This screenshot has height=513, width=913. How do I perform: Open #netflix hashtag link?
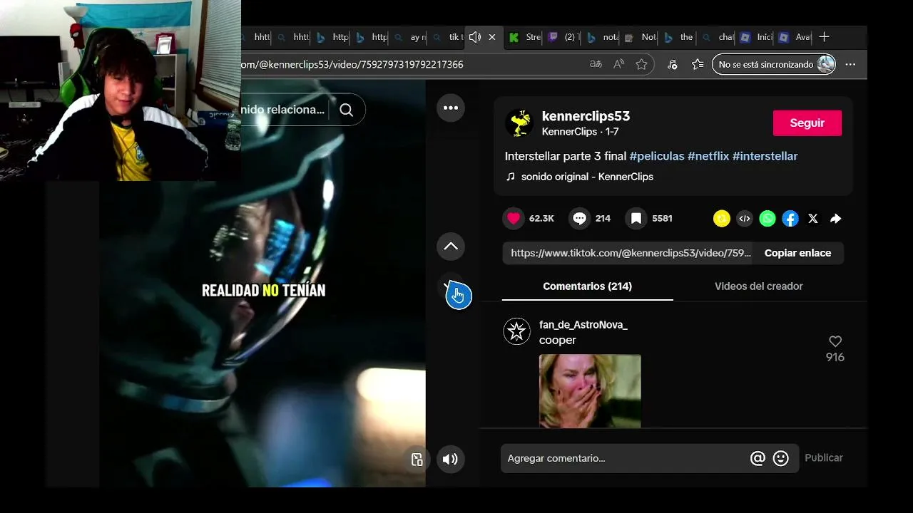coord(708,156)
